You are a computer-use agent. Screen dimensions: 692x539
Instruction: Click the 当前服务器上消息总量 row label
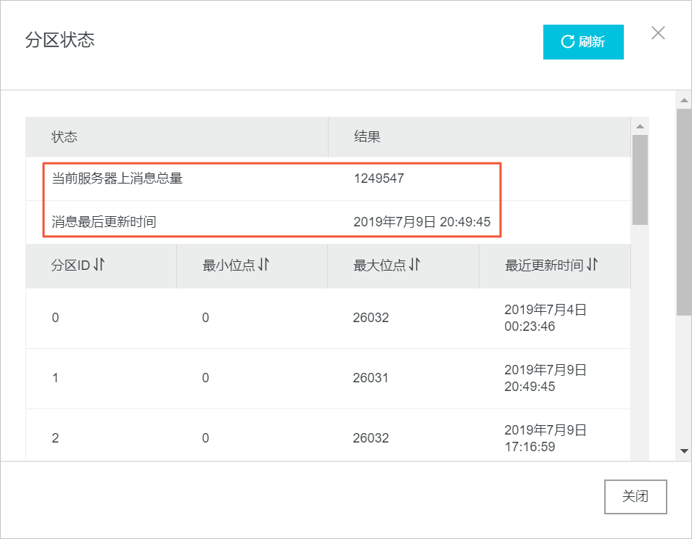click(117, 178)
